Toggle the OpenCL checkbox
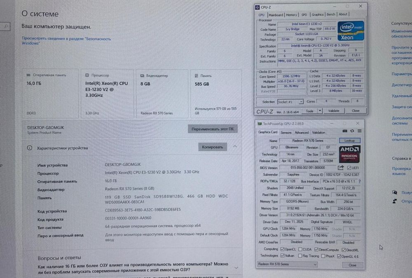Image resolution: width=412 pixels, height=278 pixels. 283,249
